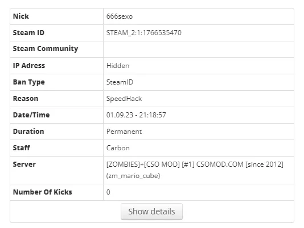This screenshot has height=228, width=304.
Task: Click the Permanent duration value
Action: pos(124,132)
